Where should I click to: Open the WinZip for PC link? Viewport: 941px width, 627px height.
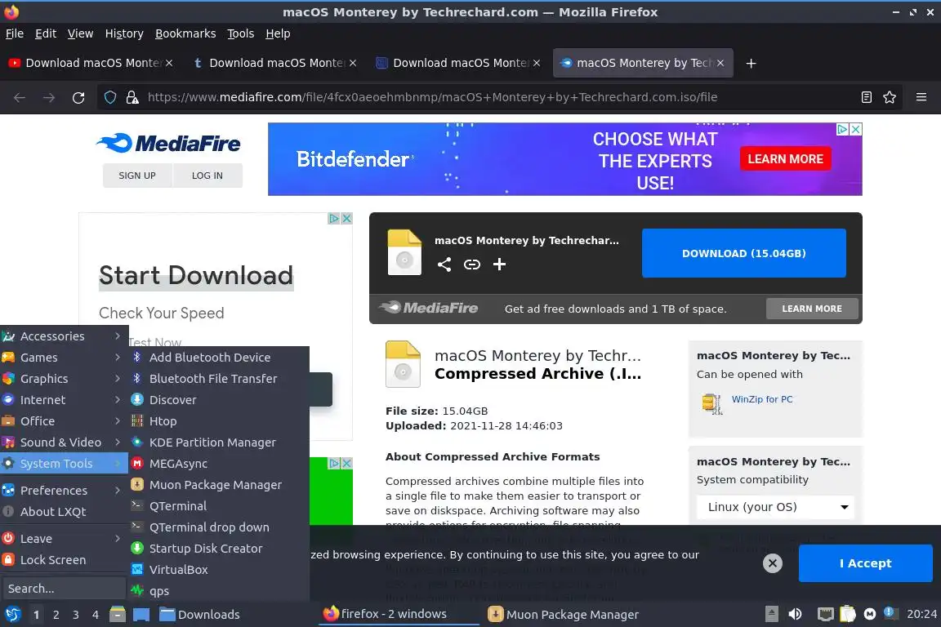pos(761,399)
